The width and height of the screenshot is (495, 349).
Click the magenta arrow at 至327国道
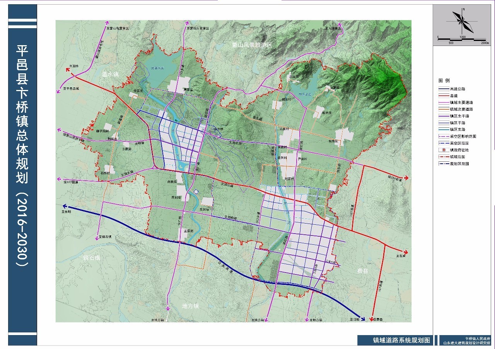(x=59, y=179)
